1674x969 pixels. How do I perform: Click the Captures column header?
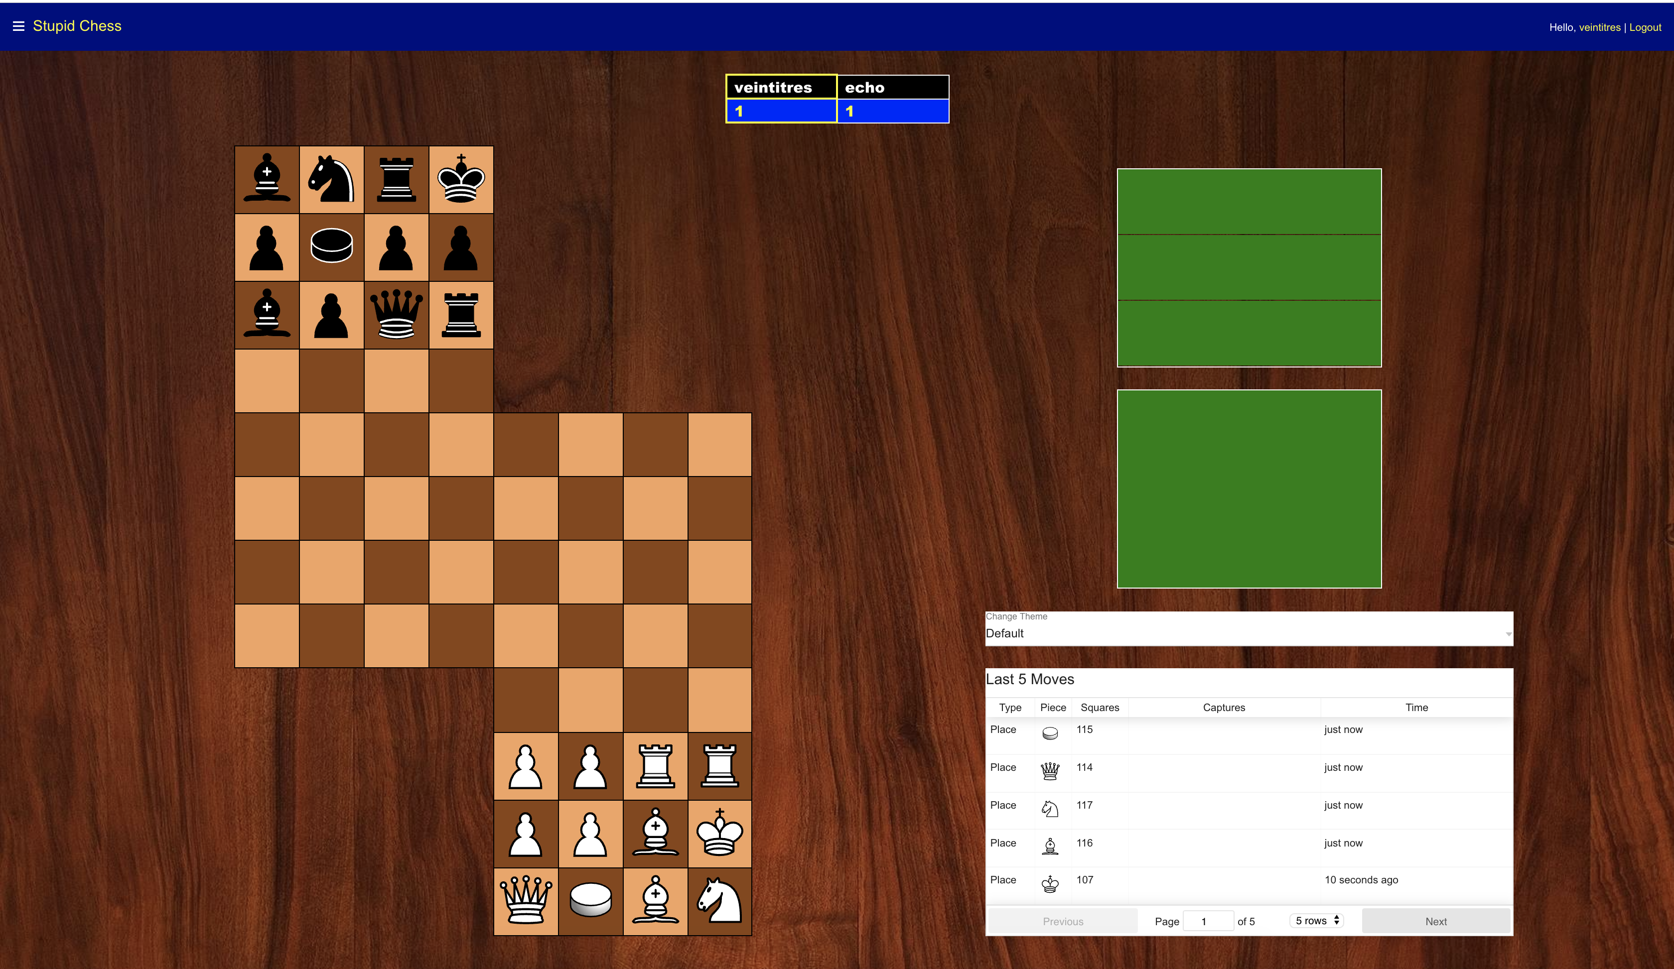pyautogui.click(x=1224, y=708)
